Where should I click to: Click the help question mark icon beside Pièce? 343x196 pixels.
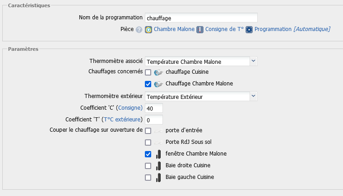(139, 30)
